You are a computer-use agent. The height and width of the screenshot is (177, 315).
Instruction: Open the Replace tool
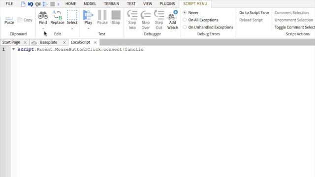pos(57,18)
